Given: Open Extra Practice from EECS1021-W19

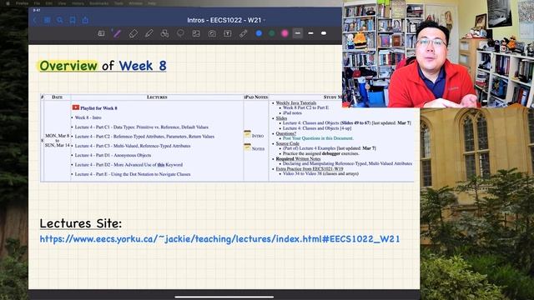Looking at the screenshot, I should 310,168.
